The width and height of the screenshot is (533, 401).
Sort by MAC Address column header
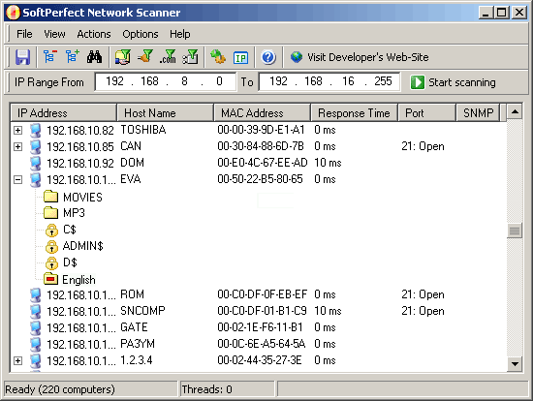263,112
